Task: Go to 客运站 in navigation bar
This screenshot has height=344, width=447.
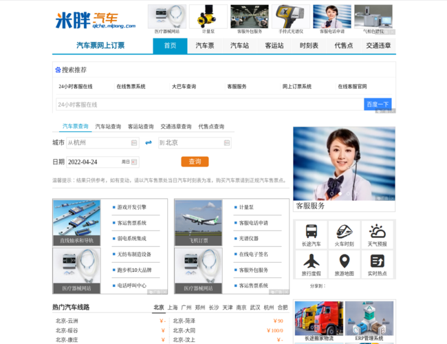Action: click(x=274, y=46)
